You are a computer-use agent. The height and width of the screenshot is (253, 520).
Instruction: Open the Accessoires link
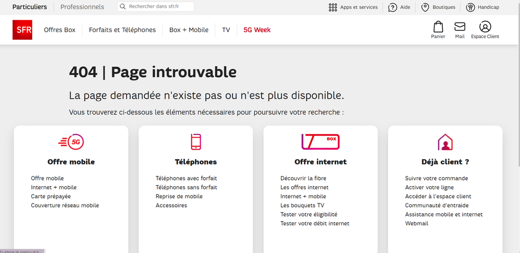171,205
